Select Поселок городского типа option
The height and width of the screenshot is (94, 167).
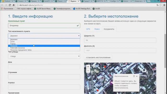(44, 50)
